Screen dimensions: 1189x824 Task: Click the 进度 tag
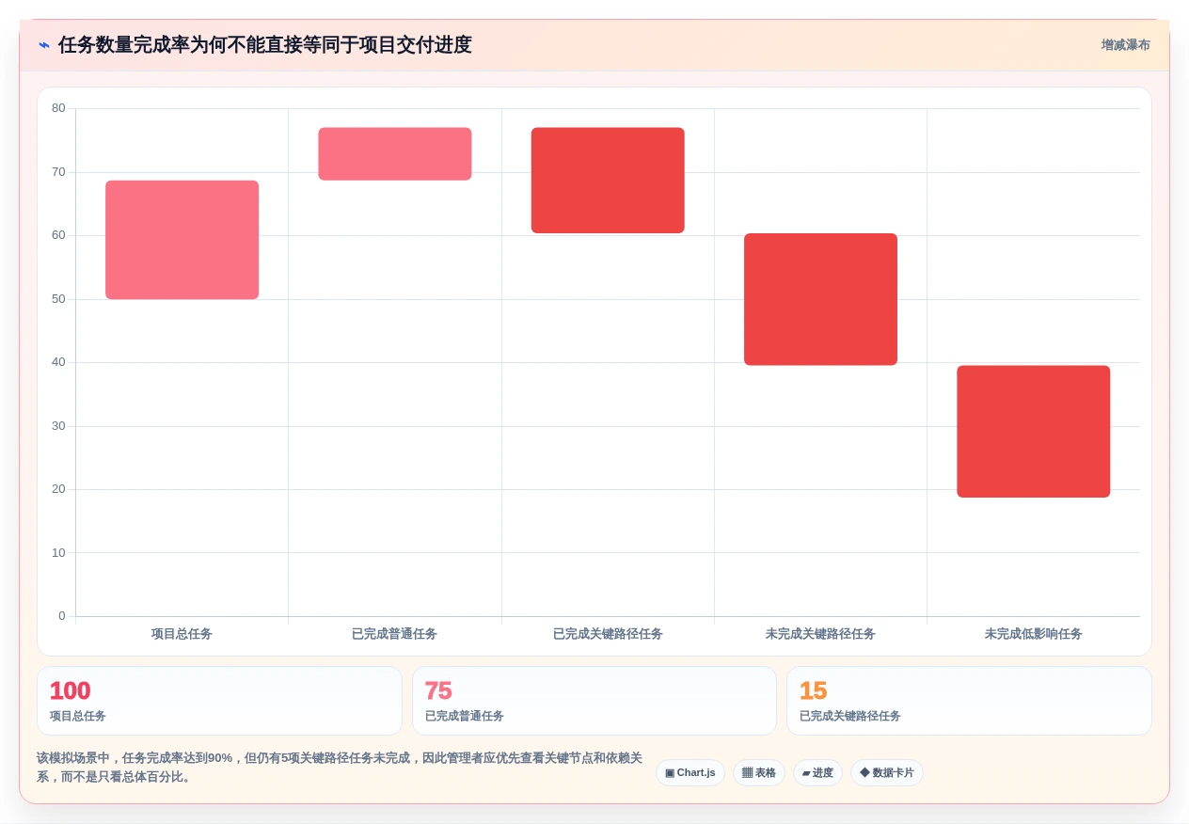coord(817,773)
